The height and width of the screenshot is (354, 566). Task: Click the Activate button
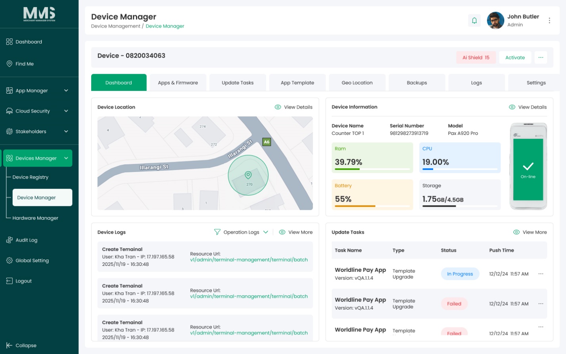coord(515,58)
